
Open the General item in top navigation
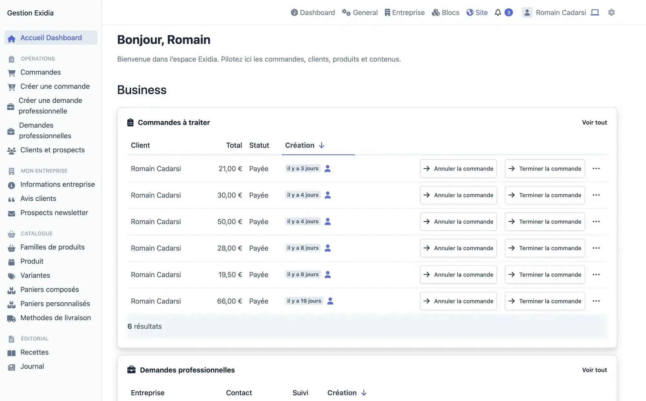(x=360, y=13)
